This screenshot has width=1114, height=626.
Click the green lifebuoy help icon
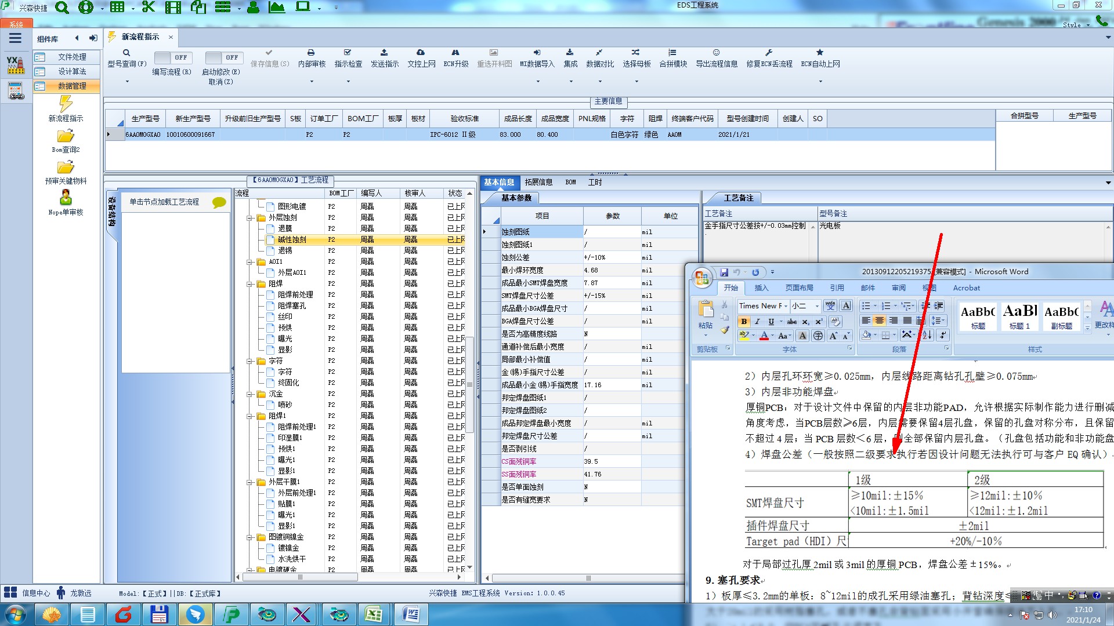(86, 8)
